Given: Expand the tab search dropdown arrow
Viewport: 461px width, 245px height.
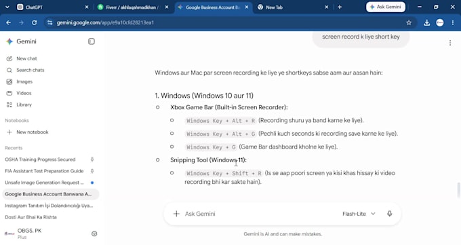Looking at the screenshot, I should (x=7, y=7).
